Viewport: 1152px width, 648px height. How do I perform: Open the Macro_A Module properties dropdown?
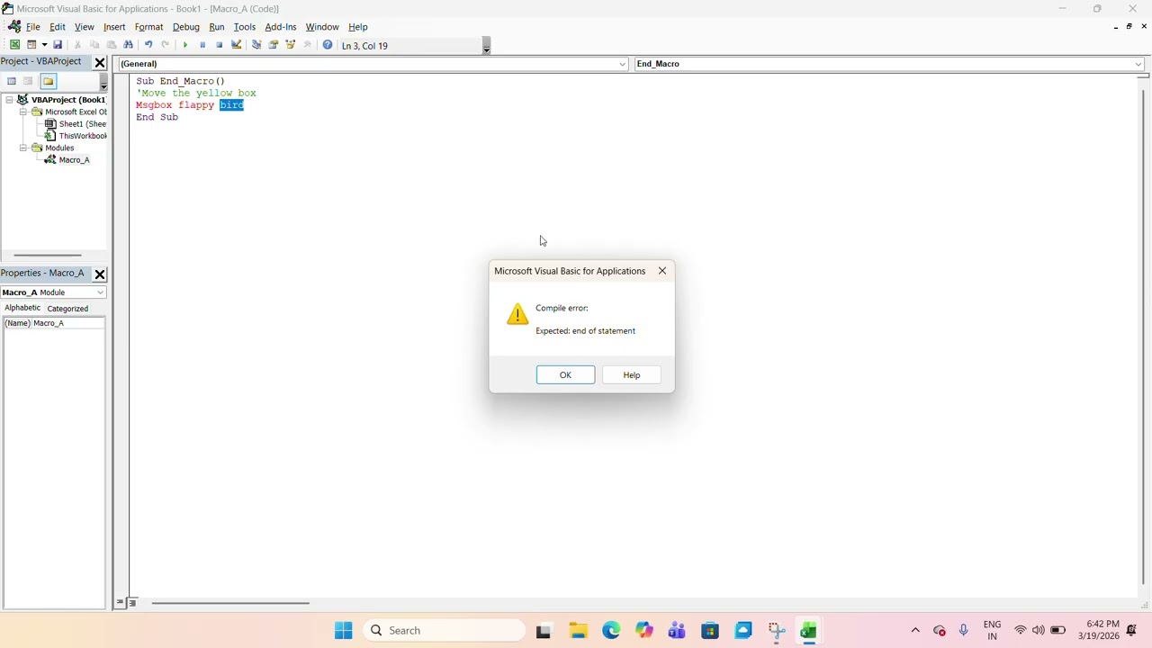(100, 292)
